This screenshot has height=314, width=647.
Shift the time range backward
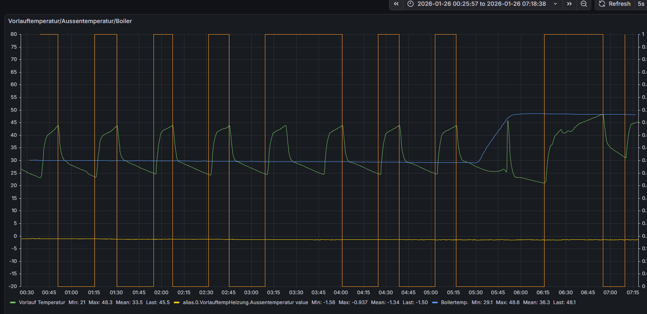[x=396, y=4]
